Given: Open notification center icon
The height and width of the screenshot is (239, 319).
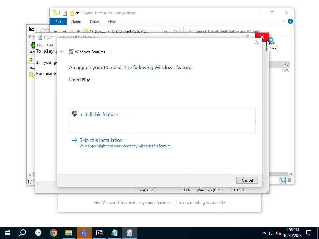Looking at the screenshot, I should click(x=309, y=233).
